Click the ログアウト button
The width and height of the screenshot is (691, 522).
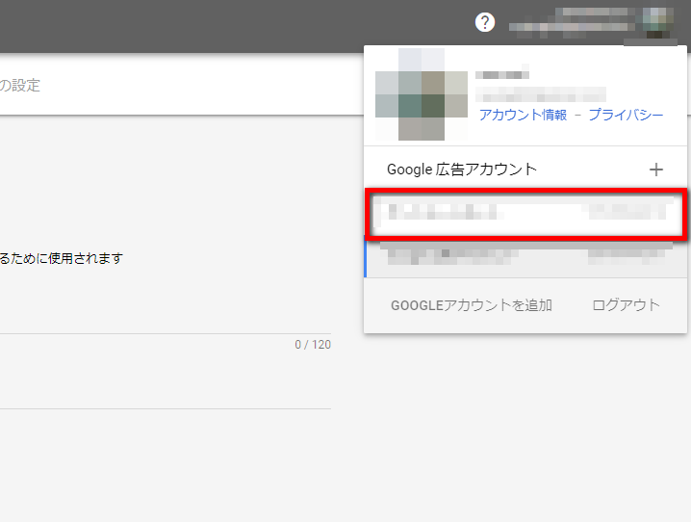[x=626, y=305]
